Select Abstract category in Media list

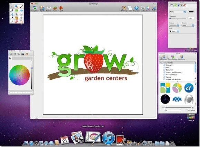pyautogui.click(x=169, y=65)
